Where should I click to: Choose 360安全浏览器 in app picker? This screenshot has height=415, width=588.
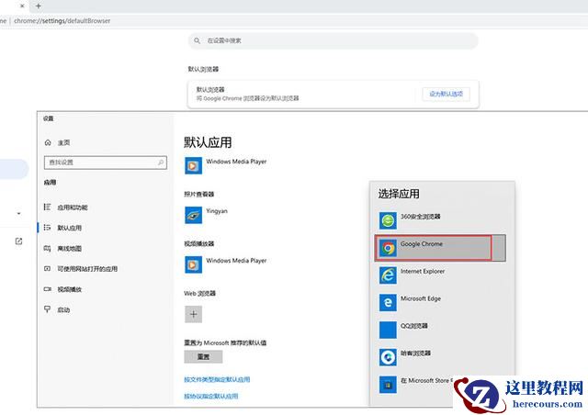(441, 220)
